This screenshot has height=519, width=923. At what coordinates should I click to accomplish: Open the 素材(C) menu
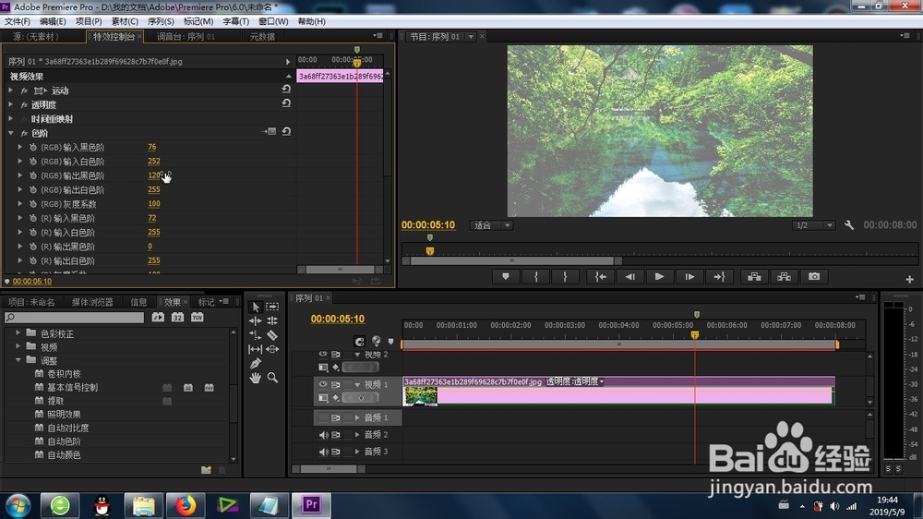125,21
